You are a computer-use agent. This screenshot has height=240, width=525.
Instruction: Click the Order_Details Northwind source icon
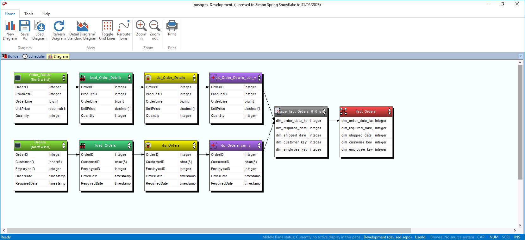18,78
